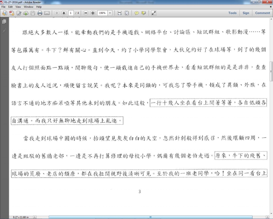273x219 pixels.
Task: Zoom in with the plus button
Action: point(93,13)
